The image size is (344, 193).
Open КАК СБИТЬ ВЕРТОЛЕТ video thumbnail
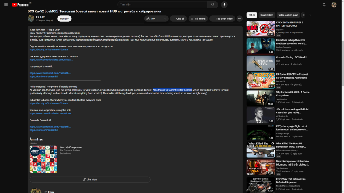coord(260,29)
